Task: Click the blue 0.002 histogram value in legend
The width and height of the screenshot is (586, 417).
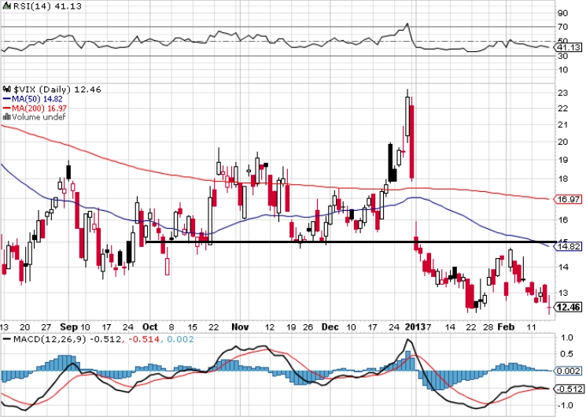Action: tap(180, 340)
